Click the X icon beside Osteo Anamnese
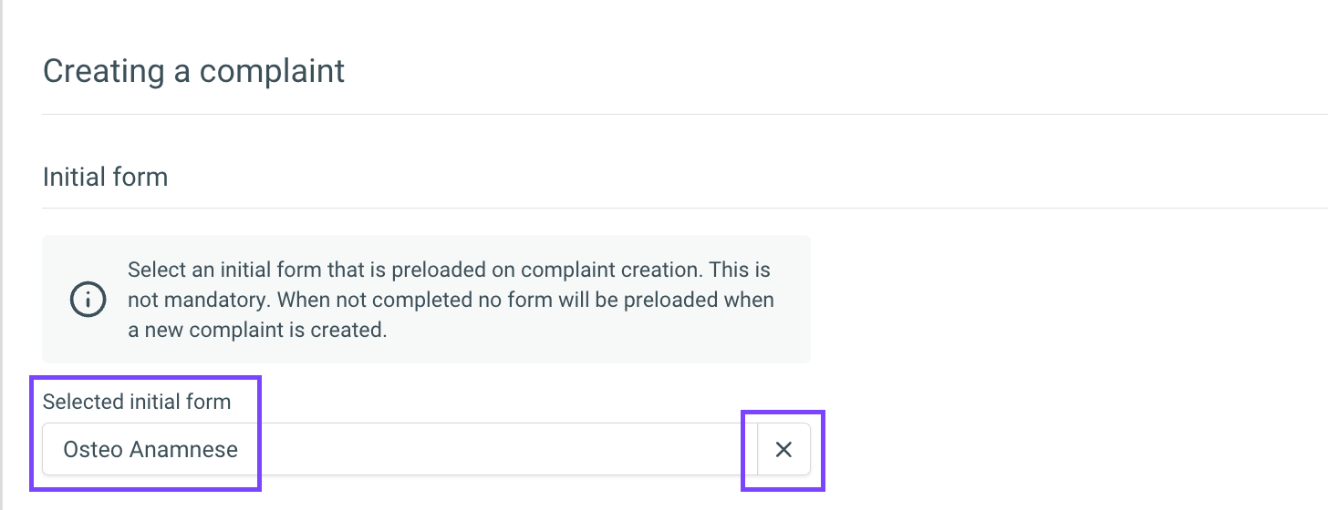The height and width of the screenshot is (510, 1328). 783,449
